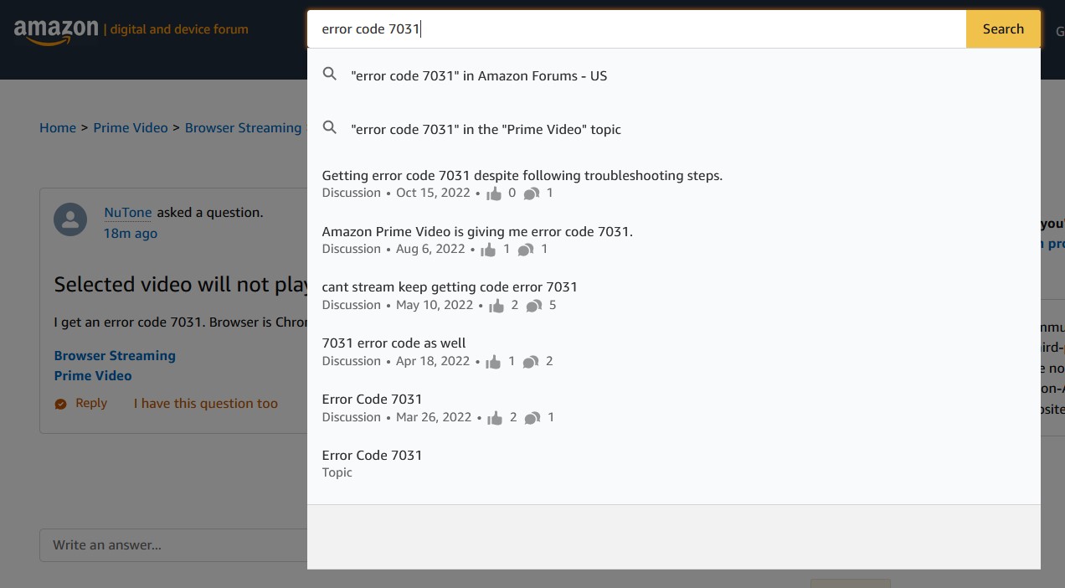Open Prime Video breadcrumb link

[131, 127]
